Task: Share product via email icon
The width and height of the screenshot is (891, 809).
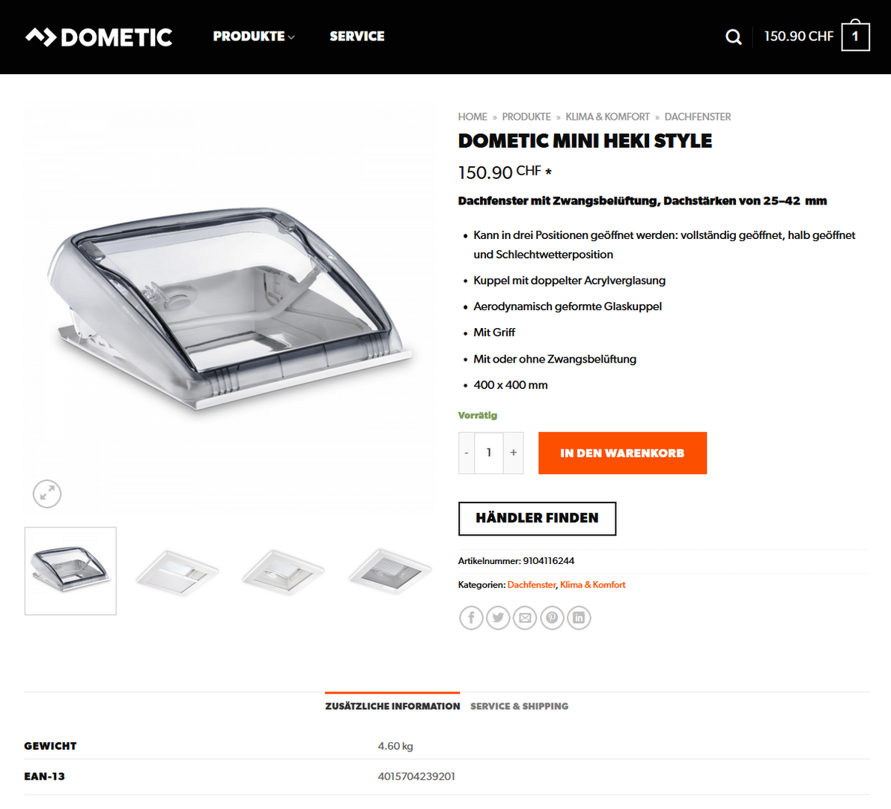Action: 525,617
